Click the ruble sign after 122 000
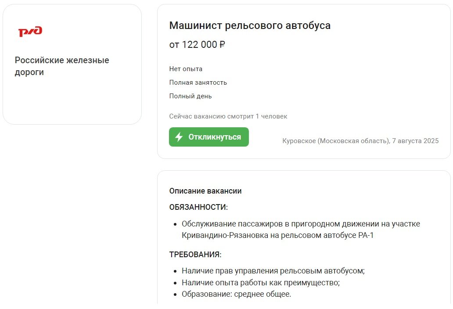 (222, 44)
